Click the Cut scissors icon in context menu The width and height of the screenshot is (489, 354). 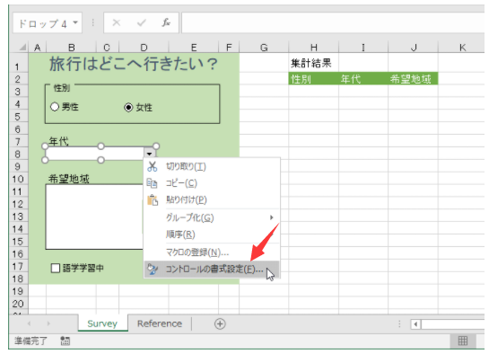point(152,166)
